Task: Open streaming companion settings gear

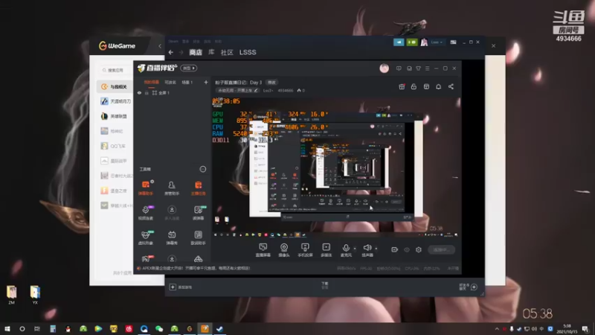Action: [419, 249]
